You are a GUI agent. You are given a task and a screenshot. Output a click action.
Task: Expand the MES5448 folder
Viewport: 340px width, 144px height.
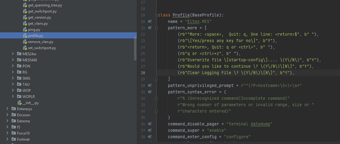(x=13, y=60)
